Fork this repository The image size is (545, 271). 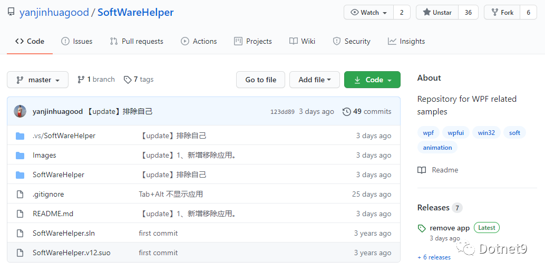502,13
